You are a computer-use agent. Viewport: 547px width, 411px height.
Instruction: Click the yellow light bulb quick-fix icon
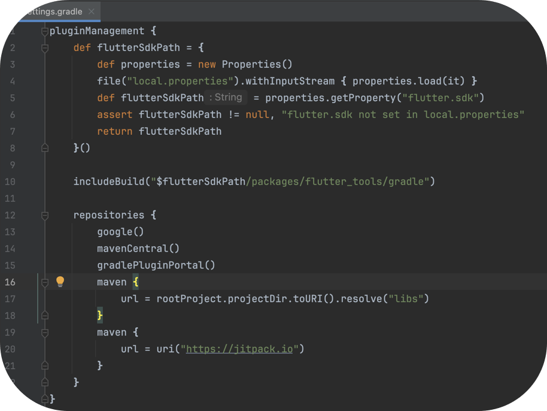(60, 282)
